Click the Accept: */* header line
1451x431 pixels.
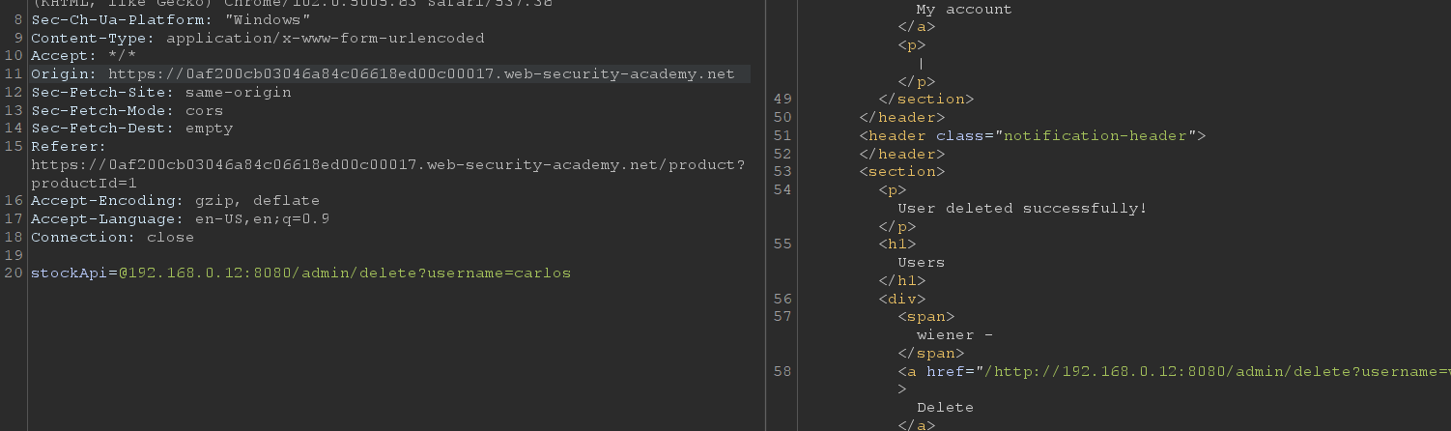[83, 56]
